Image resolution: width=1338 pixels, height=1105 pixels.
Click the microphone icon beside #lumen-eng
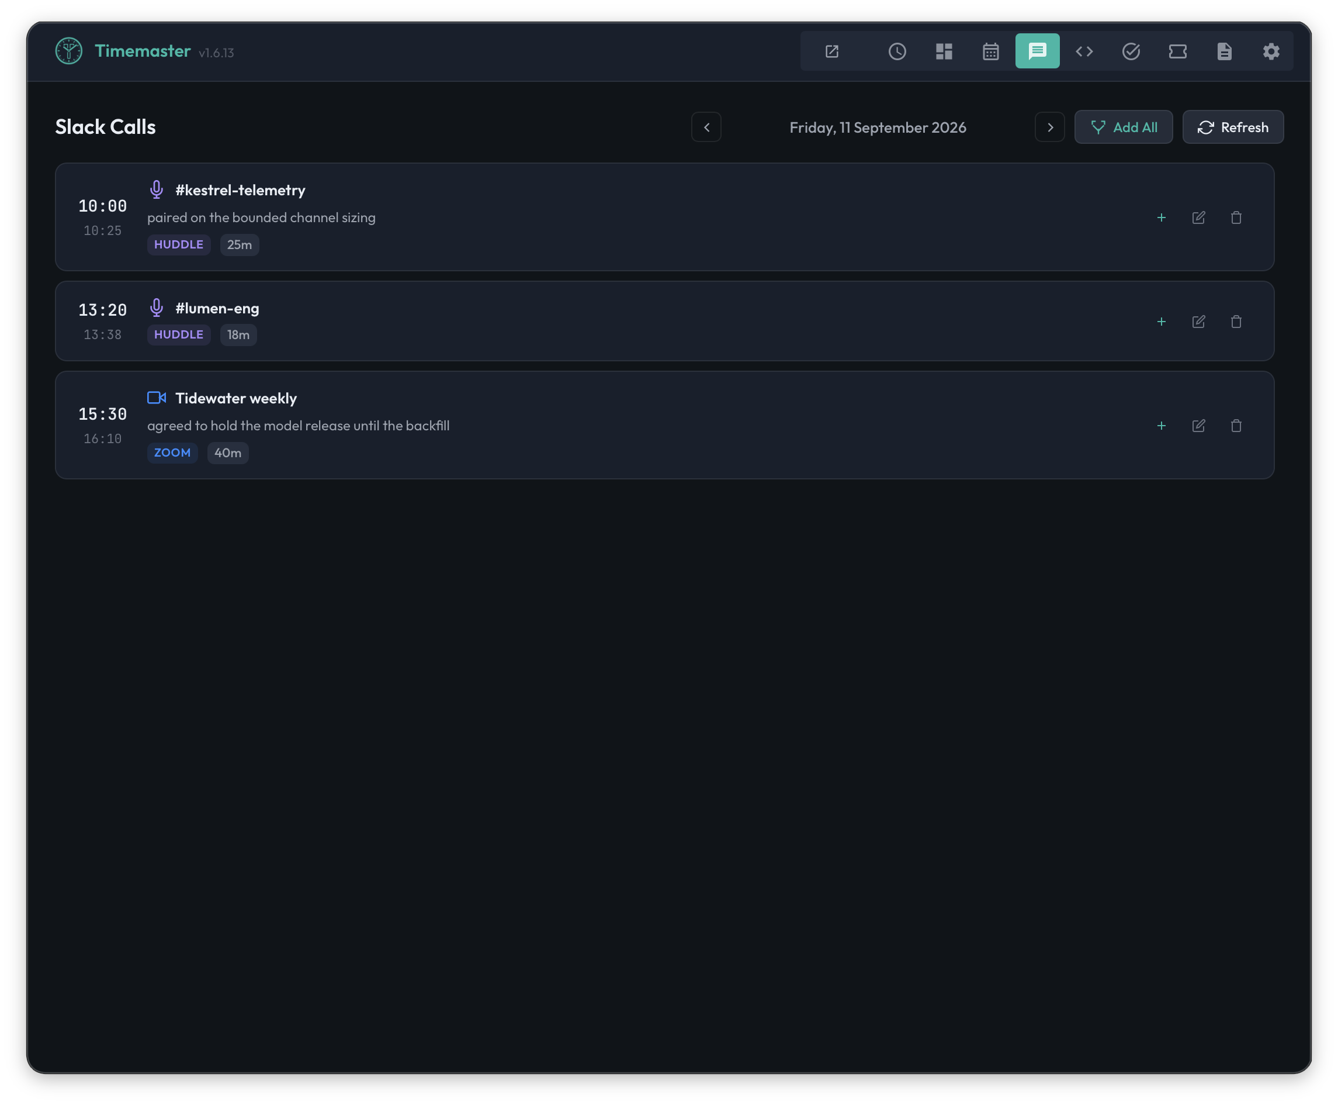[x=157, y=308]
